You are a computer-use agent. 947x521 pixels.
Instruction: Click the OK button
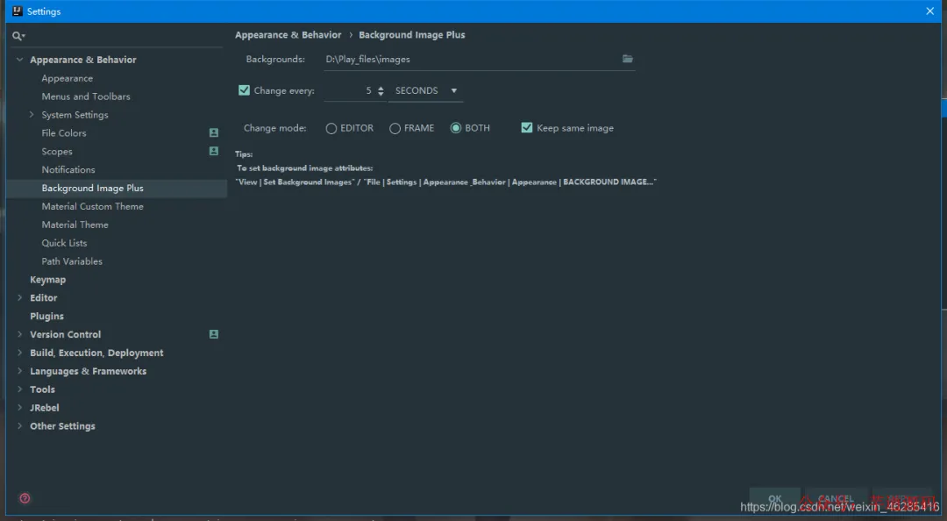tap(775, 499)
